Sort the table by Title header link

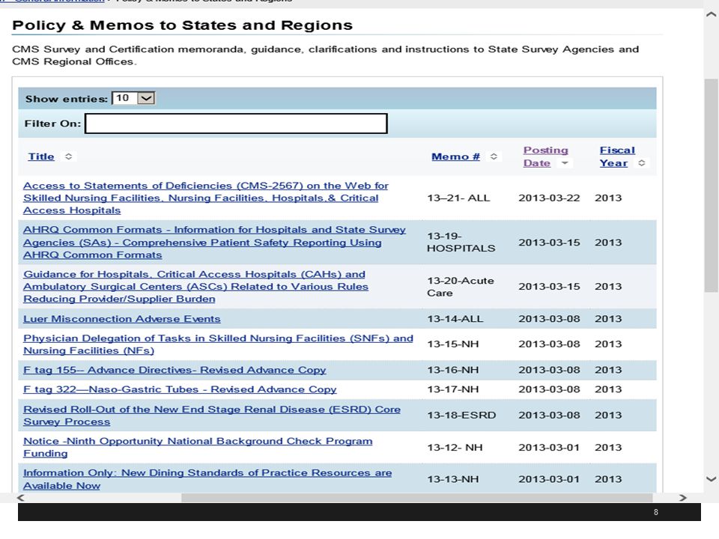pyautogui.click(x=41, y=156)
